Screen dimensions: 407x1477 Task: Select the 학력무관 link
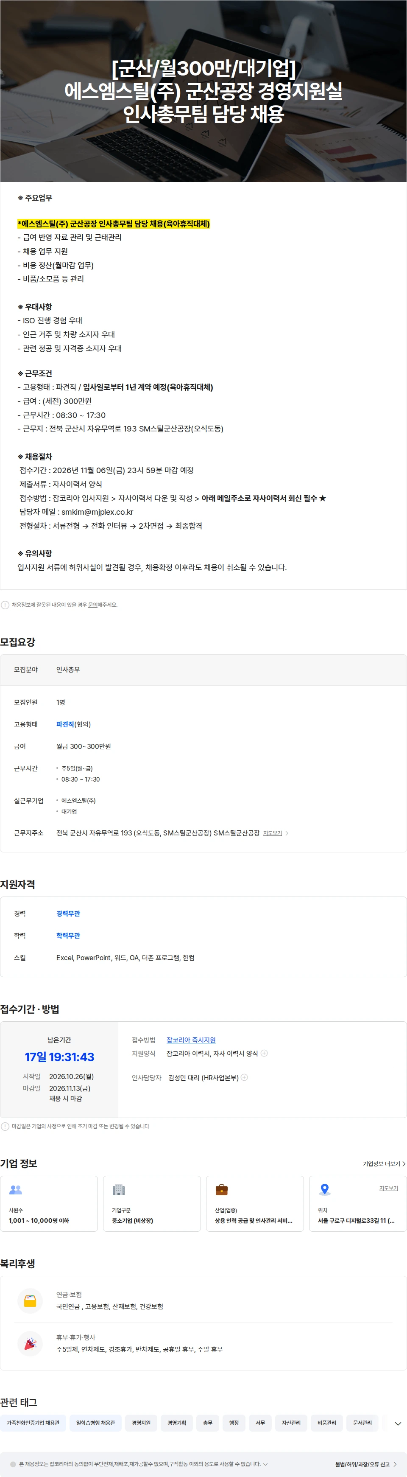pyautogui.click(x=68, y=936)
